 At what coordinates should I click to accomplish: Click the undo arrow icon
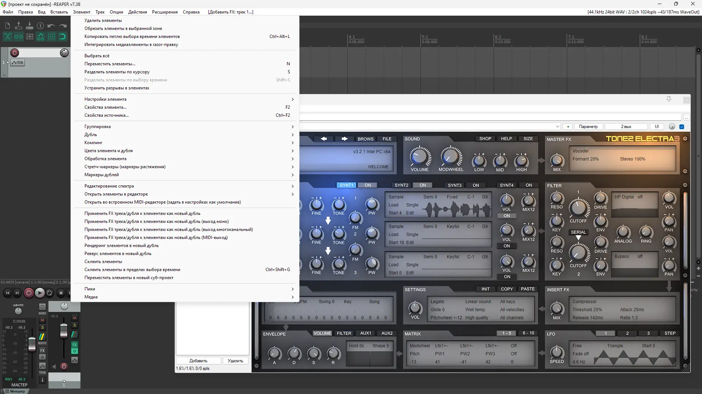(x=52, y=26)
